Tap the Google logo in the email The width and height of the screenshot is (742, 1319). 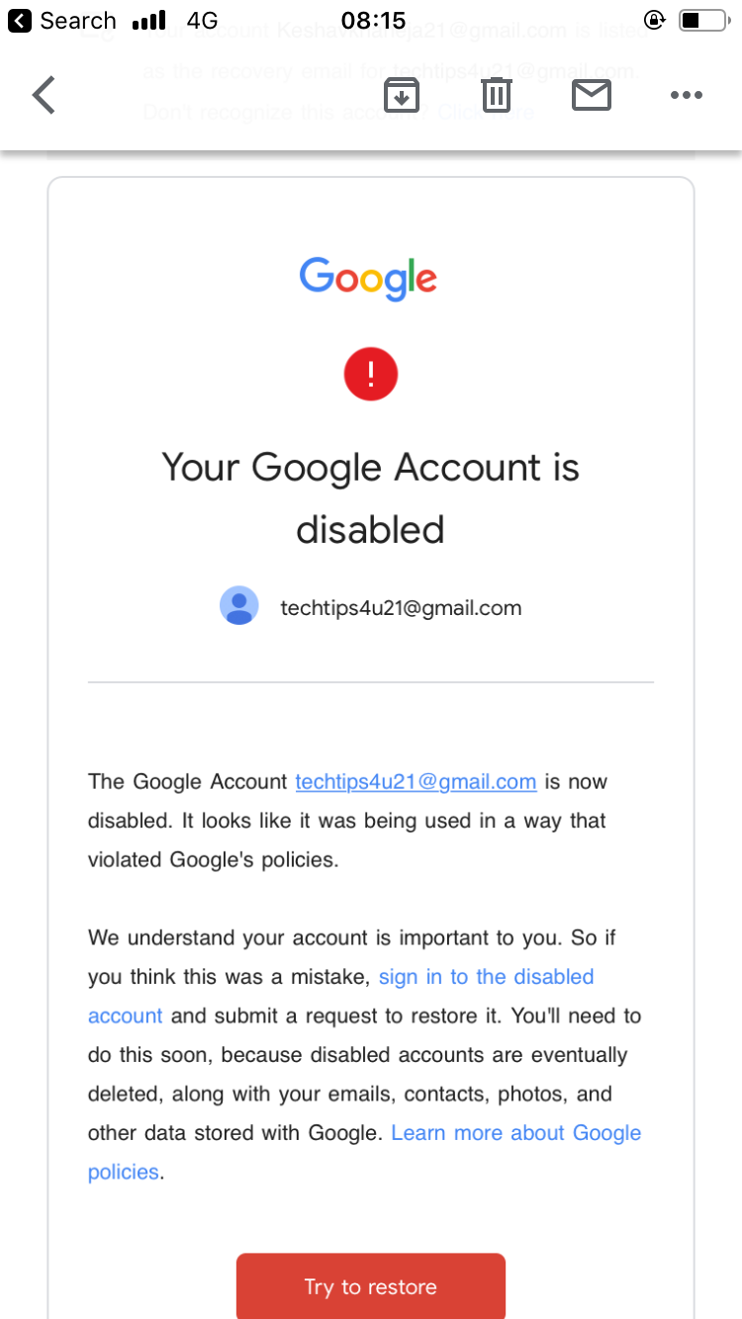368,278
